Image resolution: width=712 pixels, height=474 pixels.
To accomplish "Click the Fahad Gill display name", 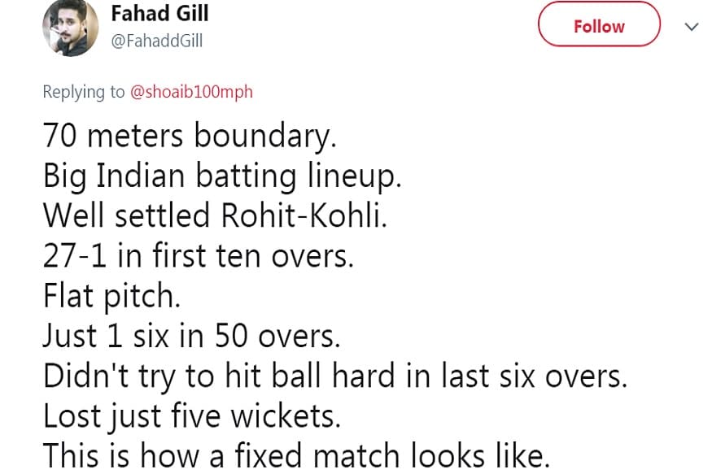I will [x=159, y=13].
